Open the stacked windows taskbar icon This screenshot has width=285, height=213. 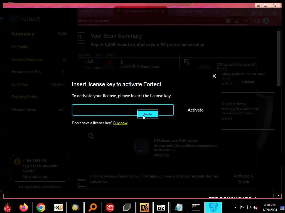[127, 207]
